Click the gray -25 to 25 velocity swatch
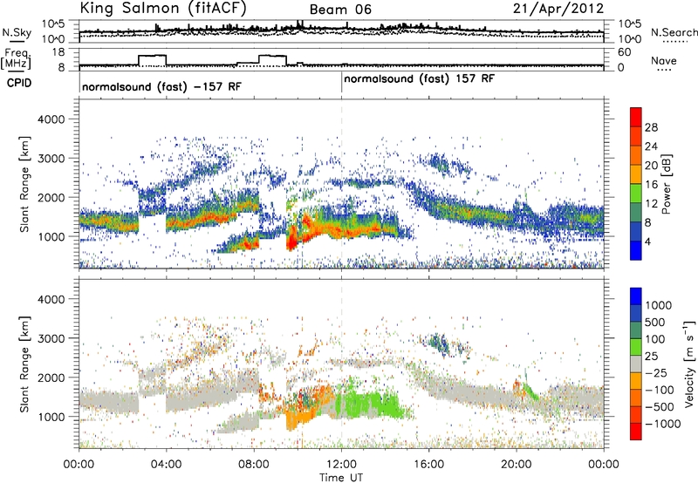Screen dimensions: 698x483 (x=636, y=364)
